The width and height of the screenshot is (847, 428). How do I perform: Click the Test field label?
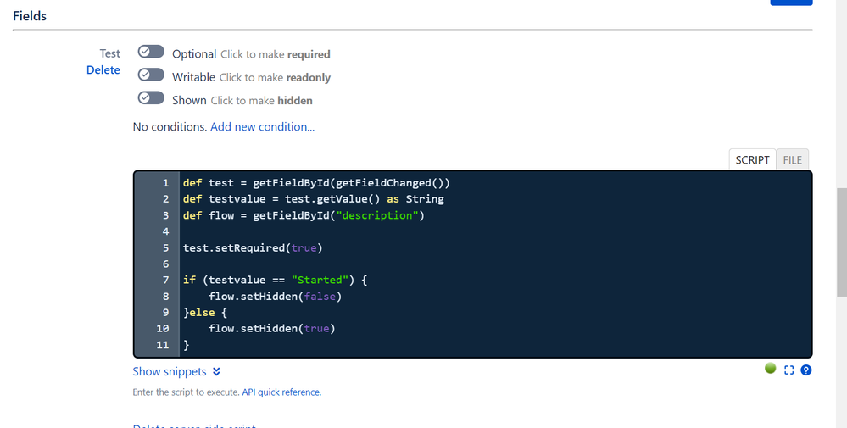click(109, 53)
